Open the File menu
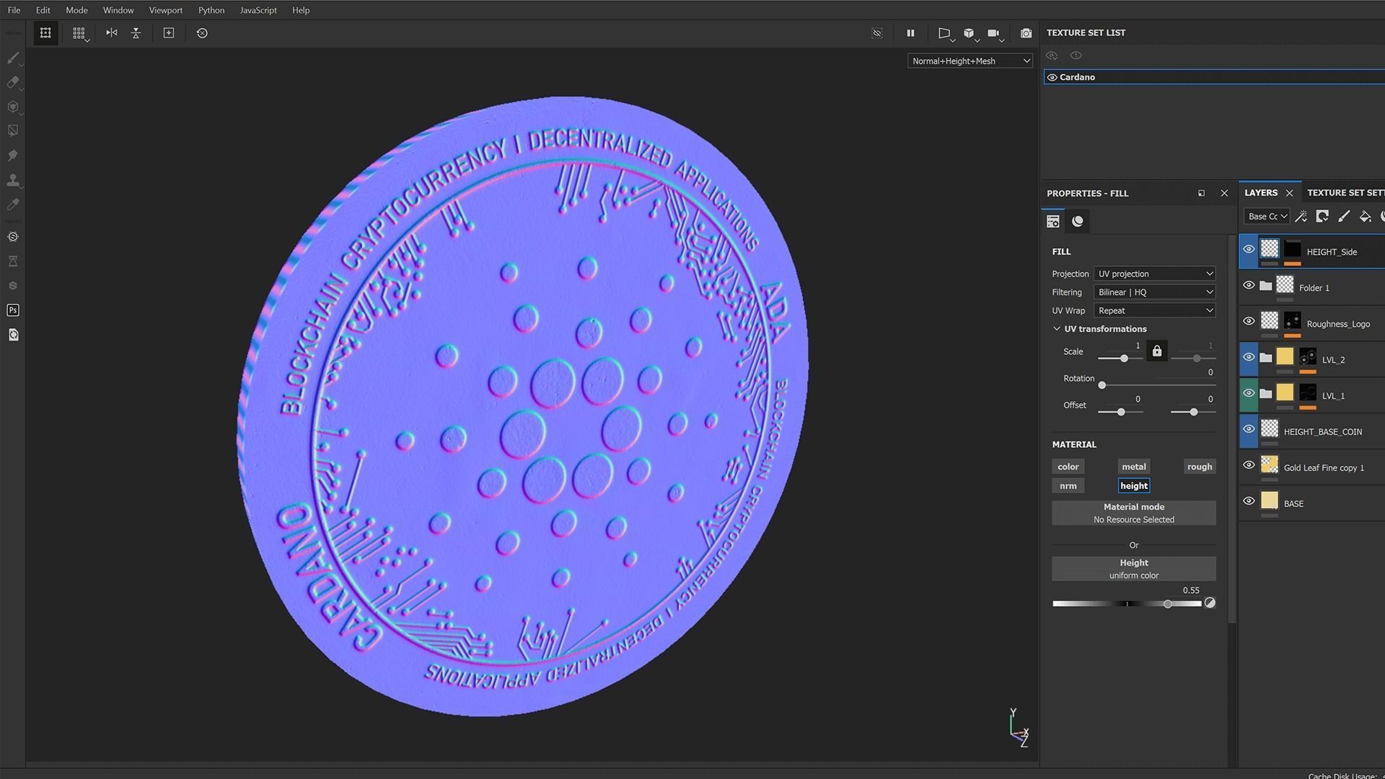1385x779 pixels. (x=14, y=10)
